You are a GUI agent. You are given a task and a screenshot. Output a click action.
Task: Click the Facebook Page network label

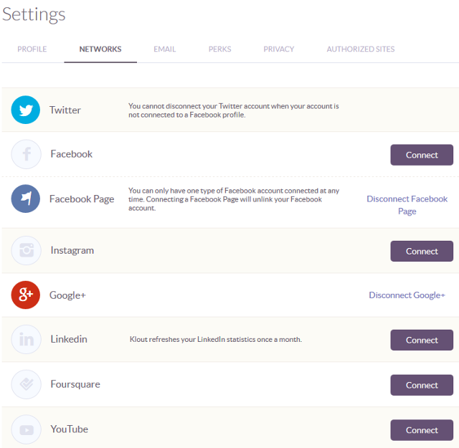(82, 199)
